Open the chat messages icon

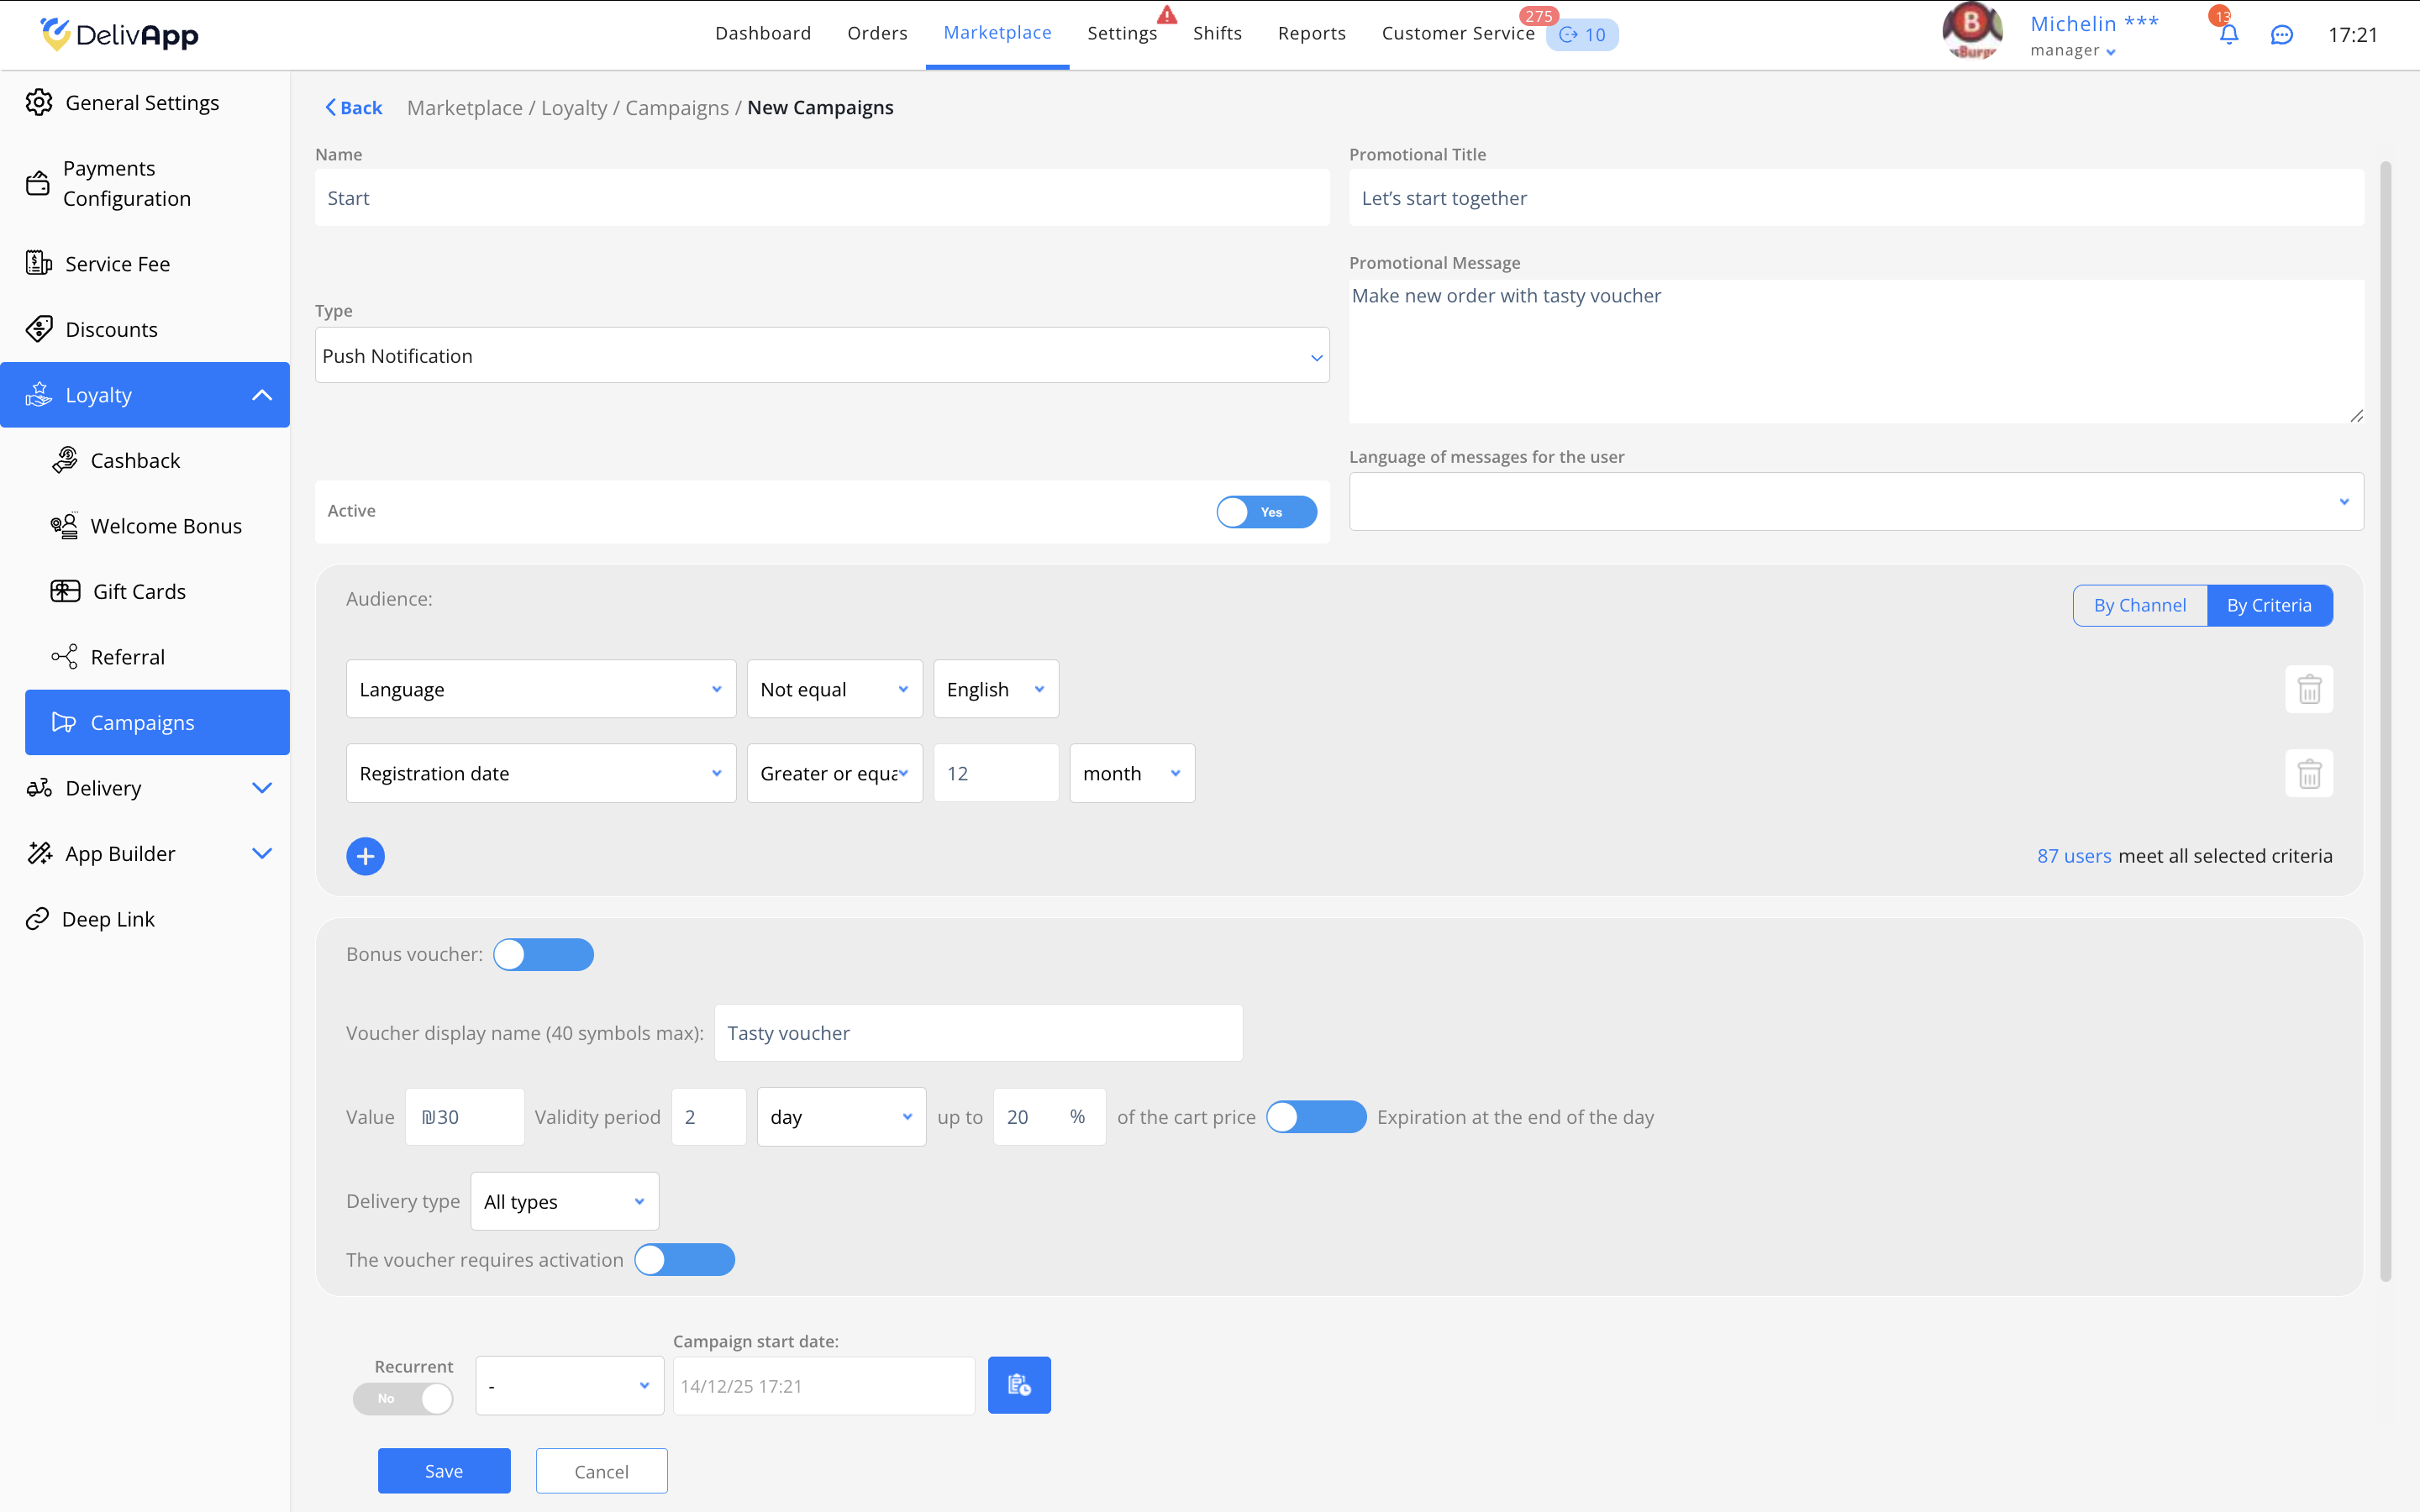pyautogui.click(x=2281, y=35)
